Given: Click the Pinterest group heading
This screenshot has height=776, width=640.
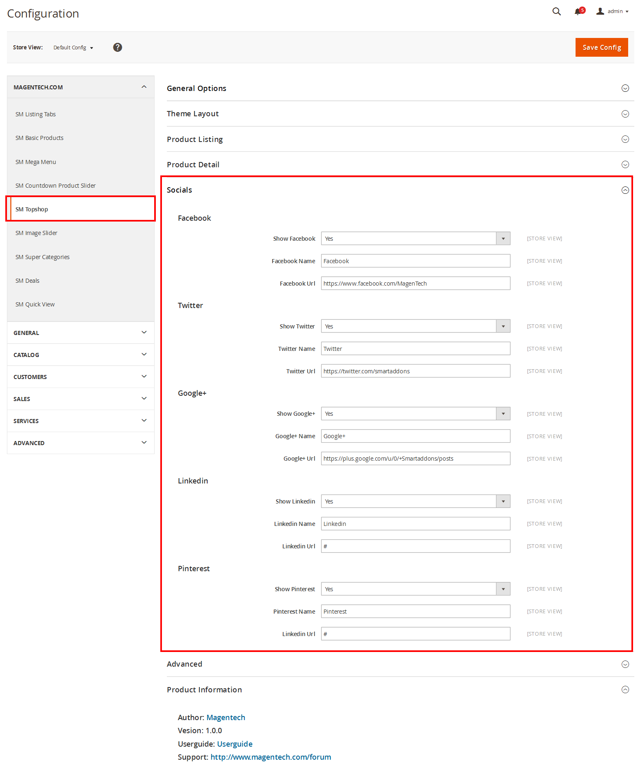Looking at the screenshot, I should [194, 569].
